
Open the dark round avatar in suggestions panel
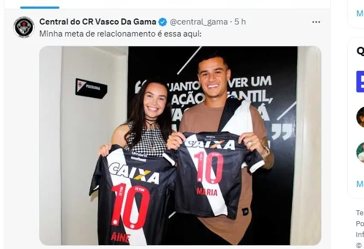click(360, 117)
